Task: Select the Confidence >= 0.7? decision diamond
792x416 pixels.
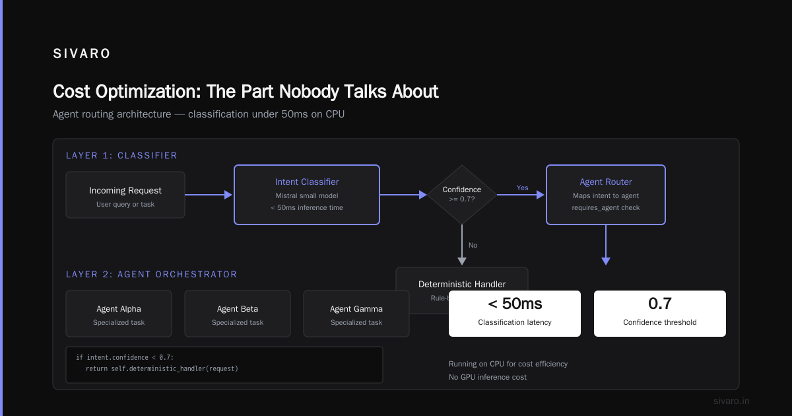Action: (x=462, y=194)
